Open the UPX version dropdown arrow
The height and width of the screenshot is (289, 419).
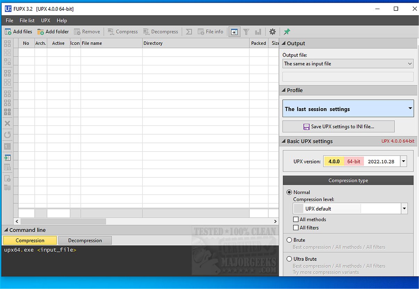click(x=404, y=161)
